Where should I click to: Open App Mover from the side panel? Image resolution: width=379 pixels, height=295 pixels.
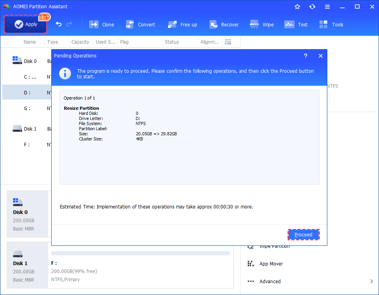click(271, 264)
